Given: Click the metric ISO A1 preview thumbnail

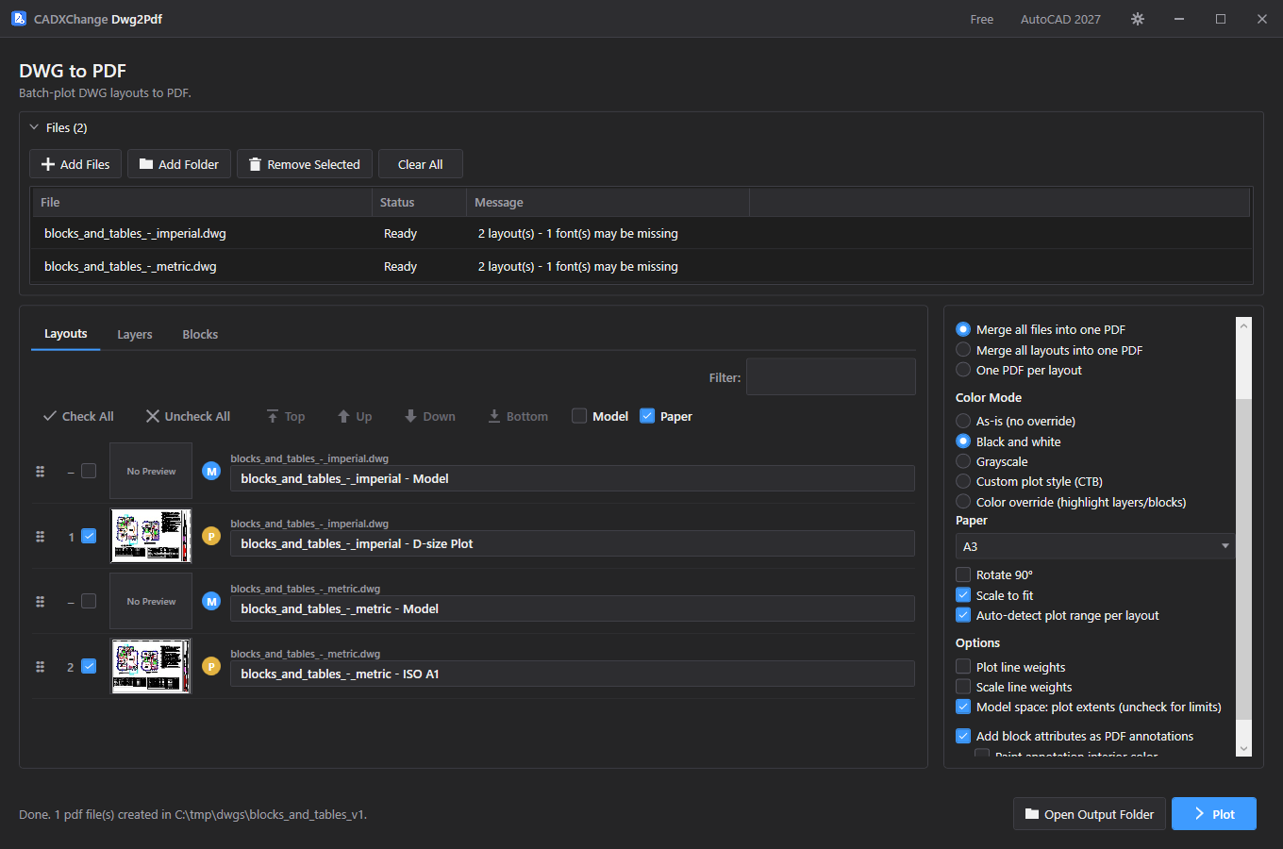Looking at the screenshot, I should coord(151,666).
